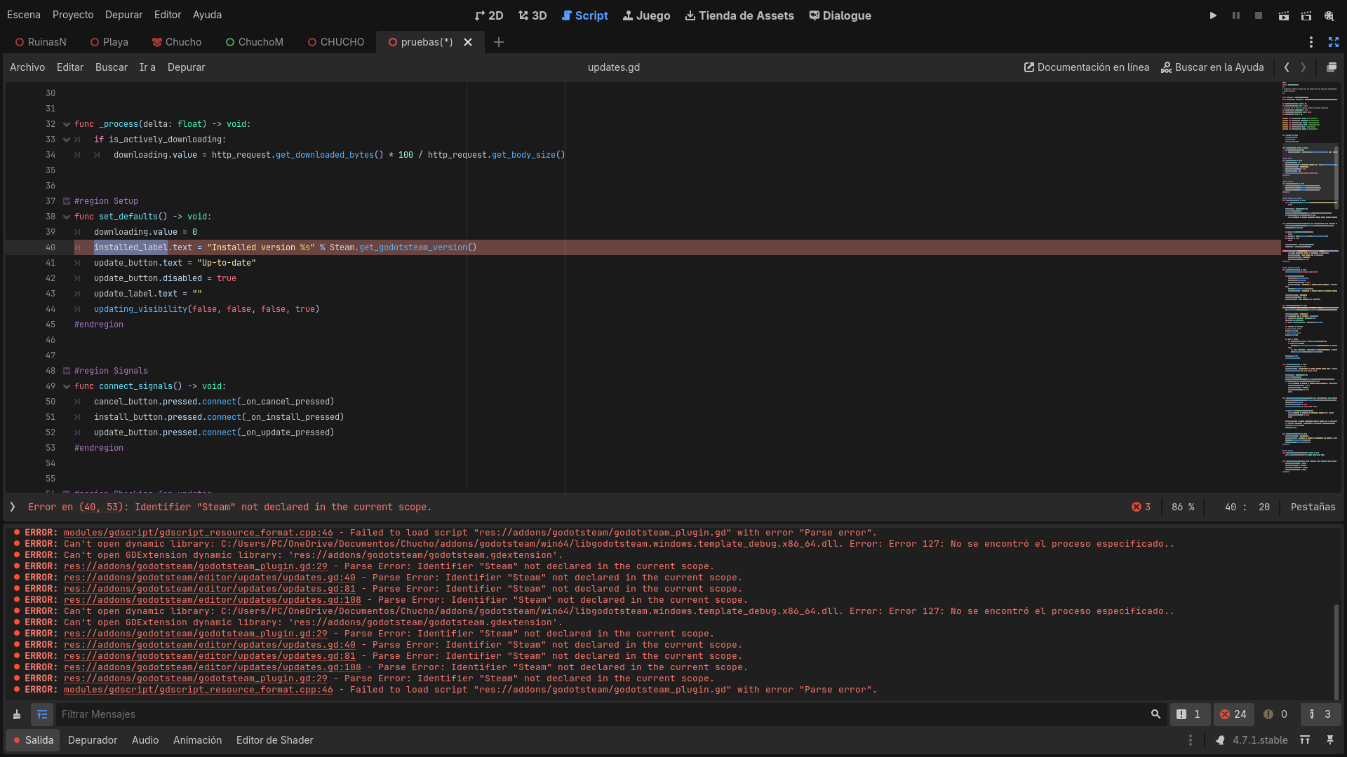Screen dimensions: 1347x757
Task: Open the script Buscar menu
Action: tap(112, 67)
